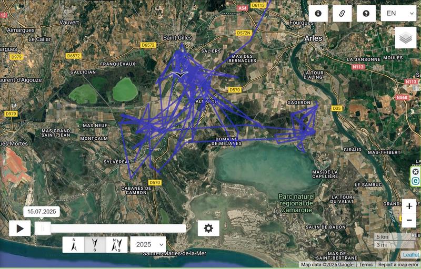Click the Saliers place label
This screenshot has width=421, height=269.
click(x=211, y=50)
